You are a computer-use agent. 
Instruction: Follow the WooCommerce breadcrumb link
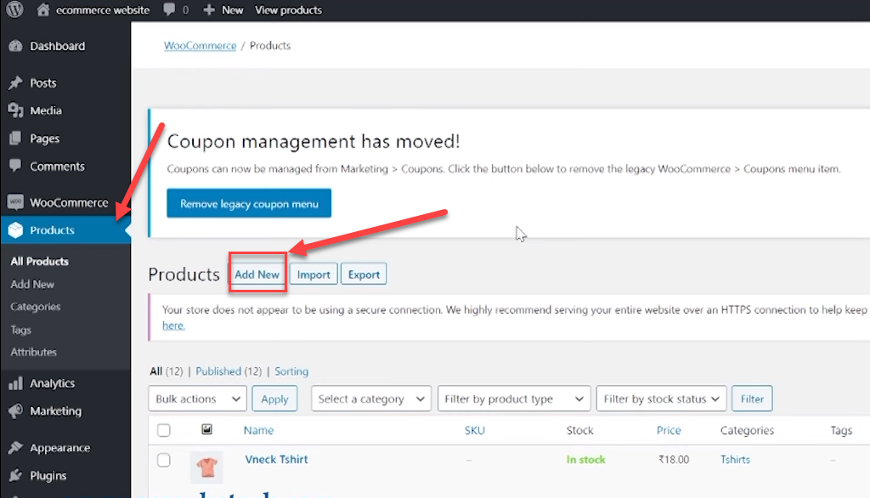[200, 46]
